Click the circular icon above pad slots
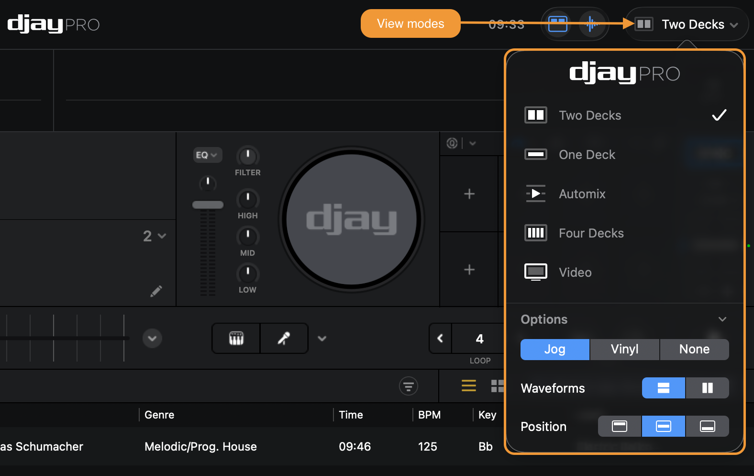The width and height of the screenshot is (754, 476). (452, 143)
